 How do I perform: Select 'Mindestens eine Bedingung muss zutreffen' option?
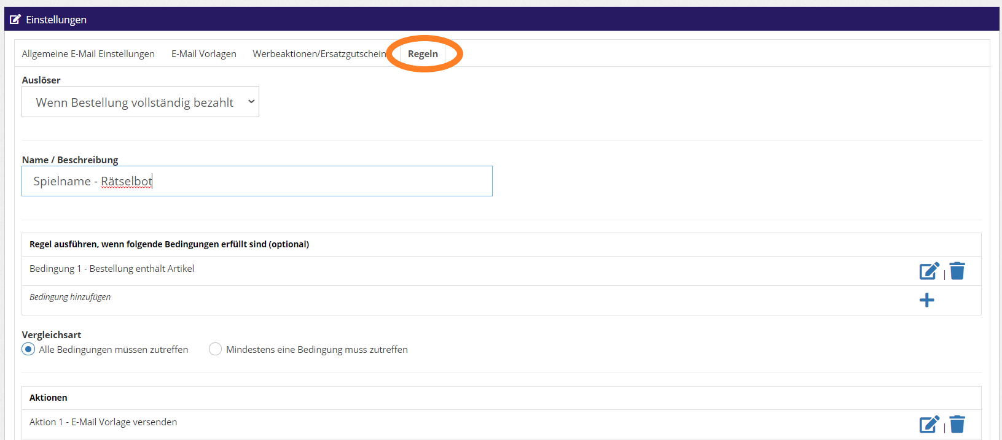pos(215,349)
